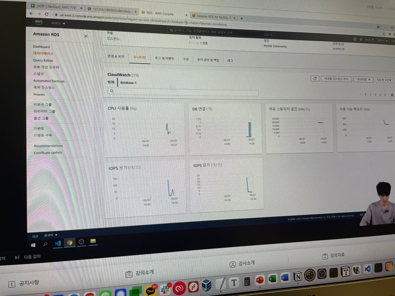The height and width of the screenshot is (296, 395).
Task: Open Visual Studio Code from Windows taskbar
Action: click(58, 243)
